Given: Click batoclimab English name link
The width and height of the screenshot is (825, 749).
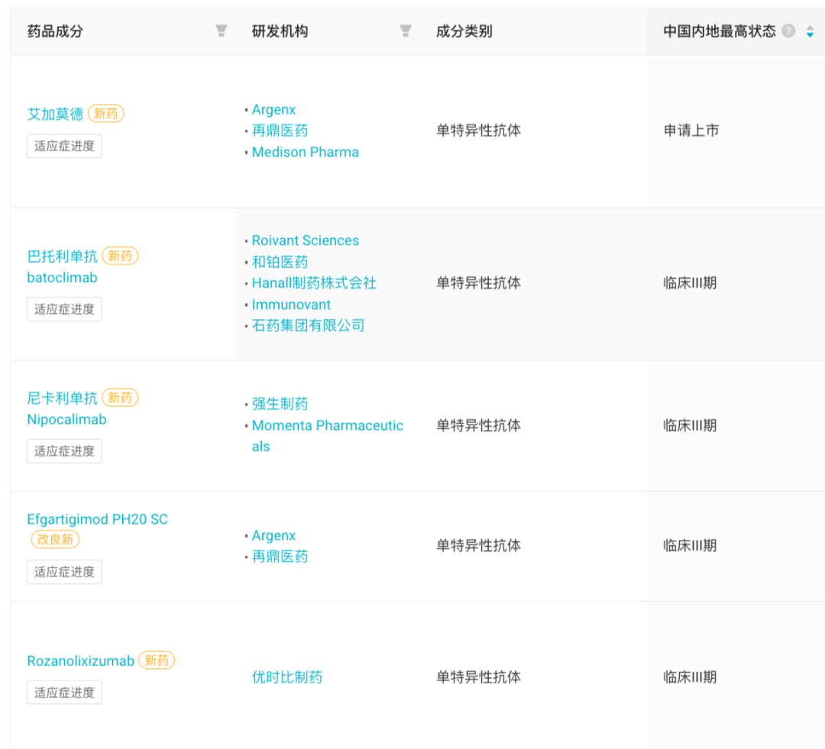Looking at the screenshot, I should 62,277.
